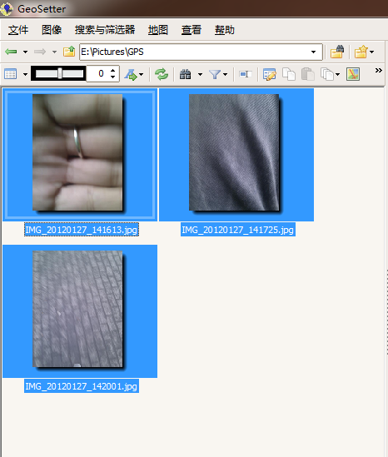Click the search binoculars toolbar icon
388x457 pixels.
point(185,74)
